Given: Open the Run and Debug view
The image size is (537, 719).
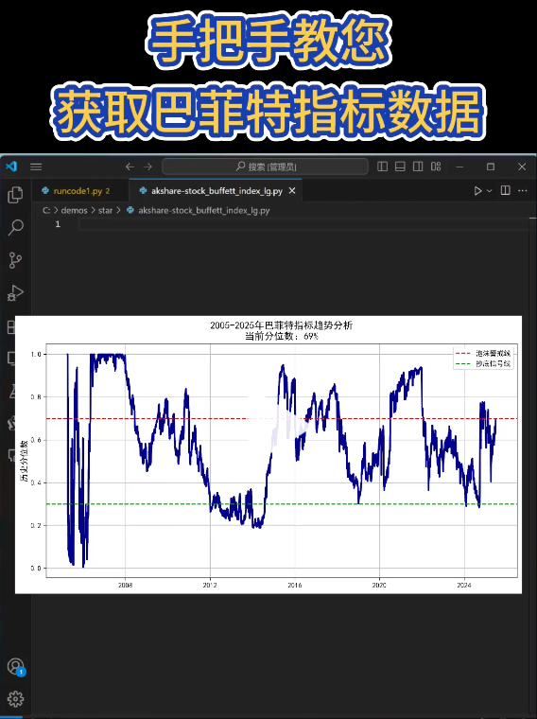Looking at the screenshot, I should [15, 292].
